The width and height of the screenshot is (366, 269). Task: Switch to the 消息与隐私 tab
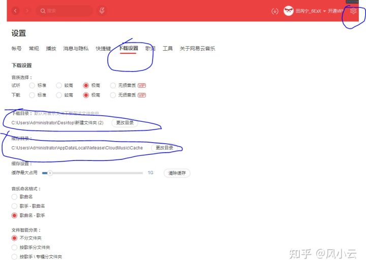(x=76, y=49)
